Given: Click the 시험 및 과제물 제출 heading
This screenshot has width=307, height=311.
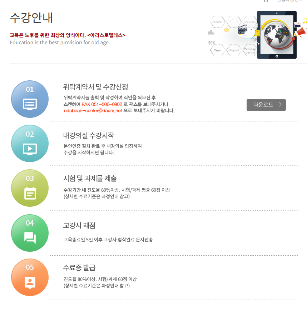Looking at the screenshot, I should 90,178.
